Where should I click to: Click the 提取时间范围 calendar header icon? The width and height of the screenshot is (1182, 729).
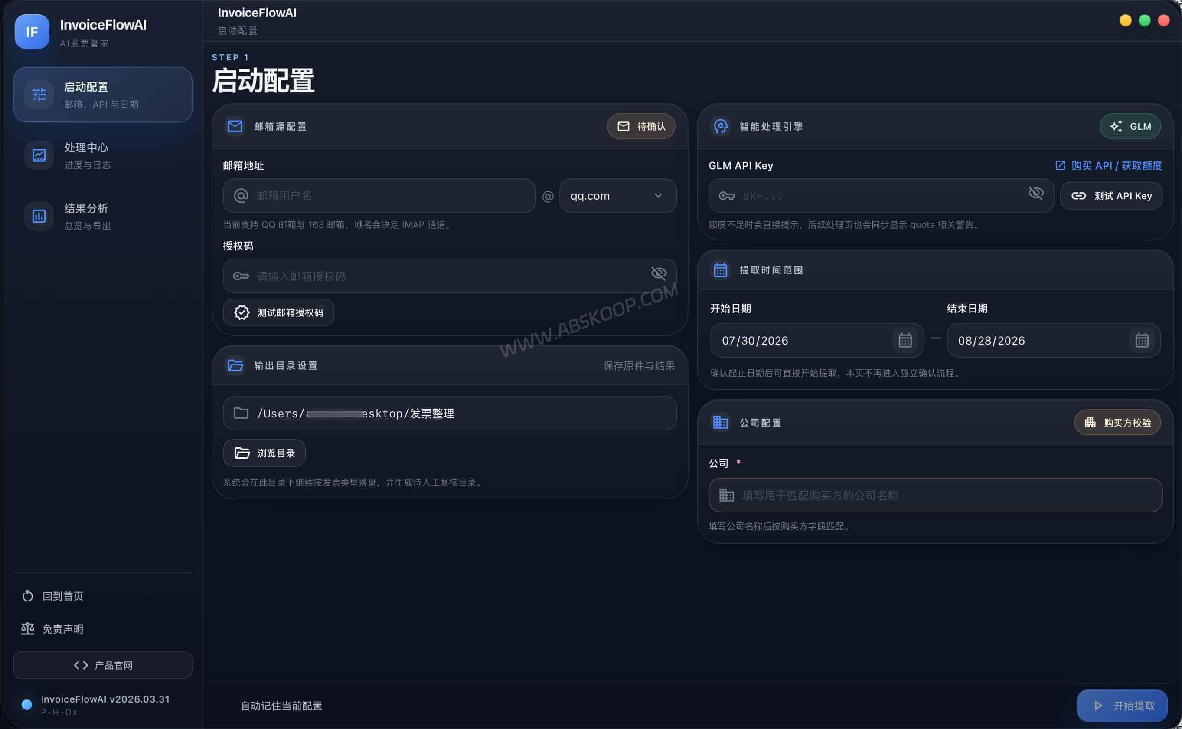(x=721, y=270)
